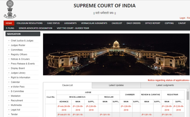Open the Judges Roster link

pyautogui.click(x=18, y=45)
